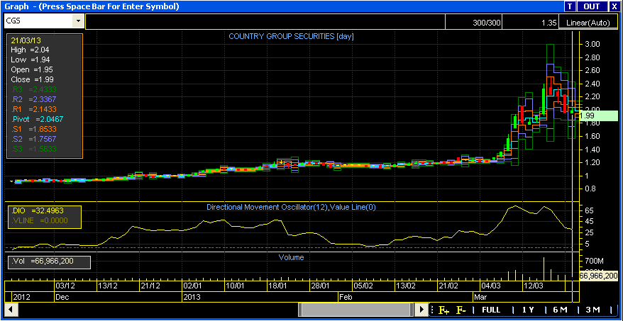Click the 2013 year label
Screen dimensions: 623x321
[192, 297]
